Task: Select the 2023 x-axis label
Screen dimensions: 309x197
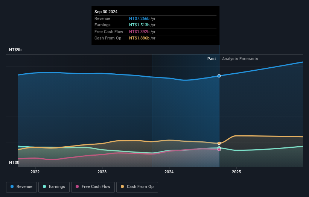Action: (102, 172)
